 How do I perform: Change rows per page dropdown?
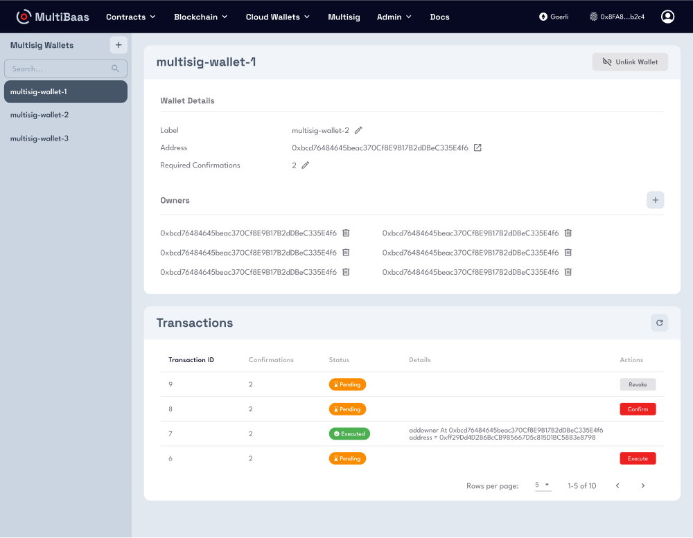[x=543, y=485]
